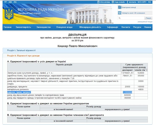Open Четверта сесія VIII скликання link
The width and height of the screenshot is (156, 125).
[133, 13]
